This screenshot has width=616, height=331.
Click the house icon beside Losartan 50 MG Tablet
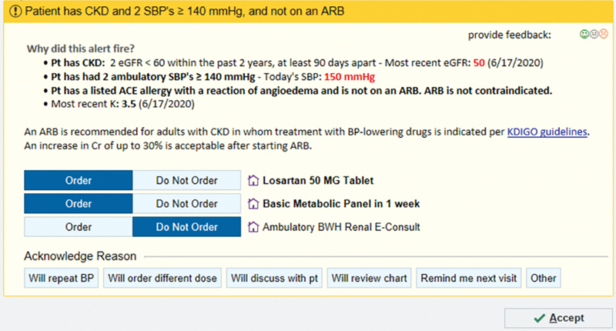click(x=253, y=181)
